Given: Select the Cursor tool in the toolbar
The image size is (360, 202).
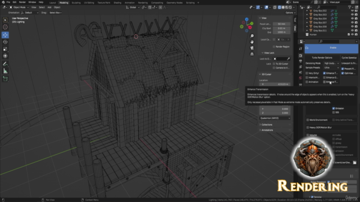Looking at the screenshot, I should coord(5,27).
